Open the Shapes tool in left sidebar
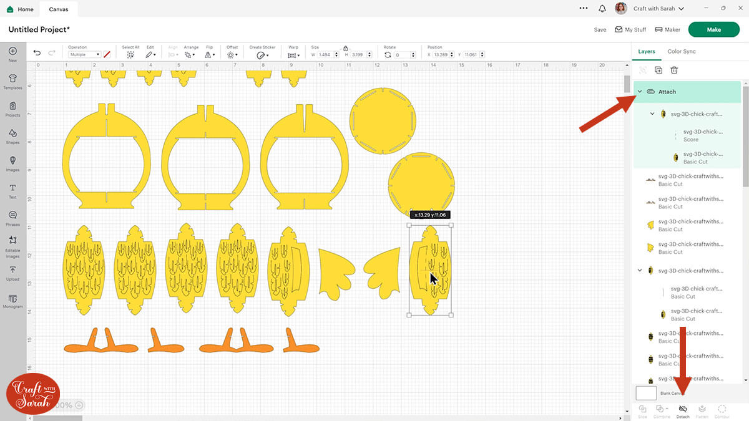This screenshot has height=421, width=749. coord(12,135)
